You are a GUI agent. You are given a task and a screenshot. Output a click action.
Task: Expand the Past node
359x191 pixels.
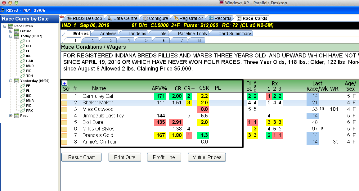point(11,116)
